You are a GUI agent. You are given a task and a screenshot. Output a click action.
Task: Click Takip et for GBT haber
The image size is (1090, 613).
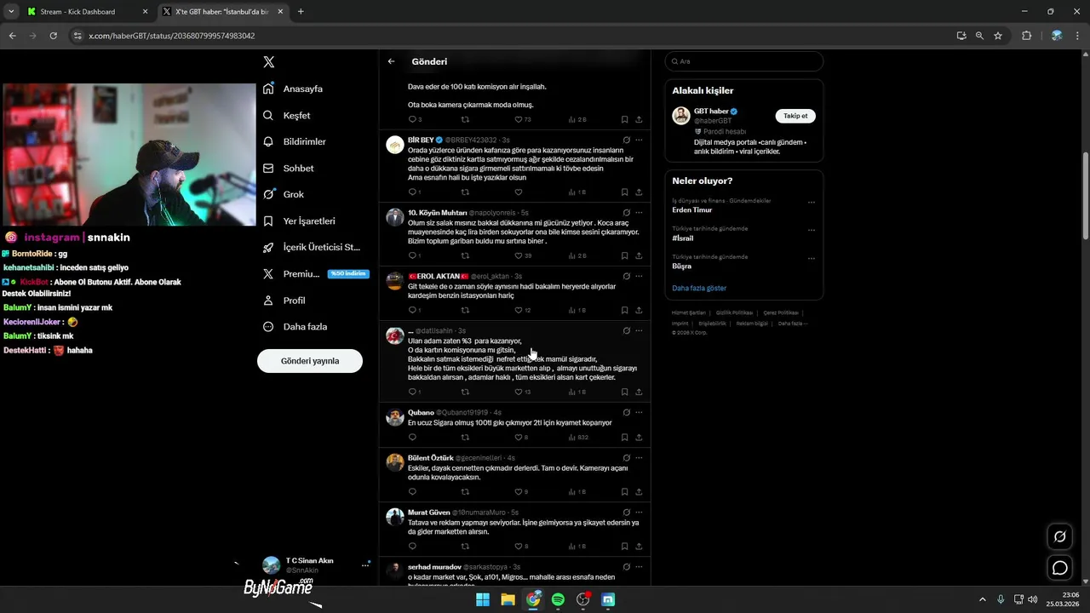[x=795, y=116]
